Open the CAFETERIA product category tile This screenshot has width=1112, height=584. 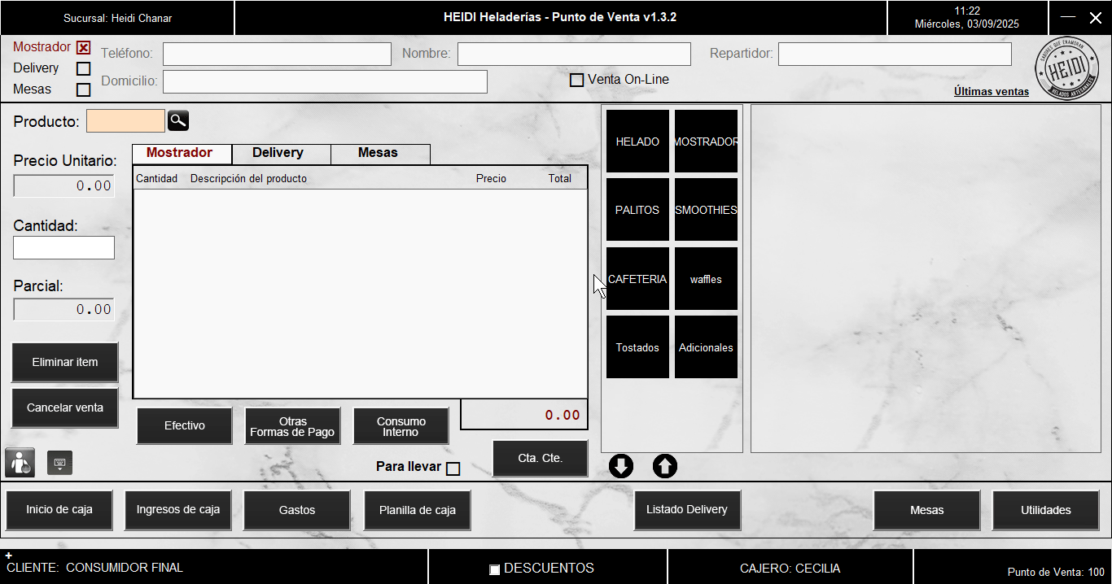(637, 279)
